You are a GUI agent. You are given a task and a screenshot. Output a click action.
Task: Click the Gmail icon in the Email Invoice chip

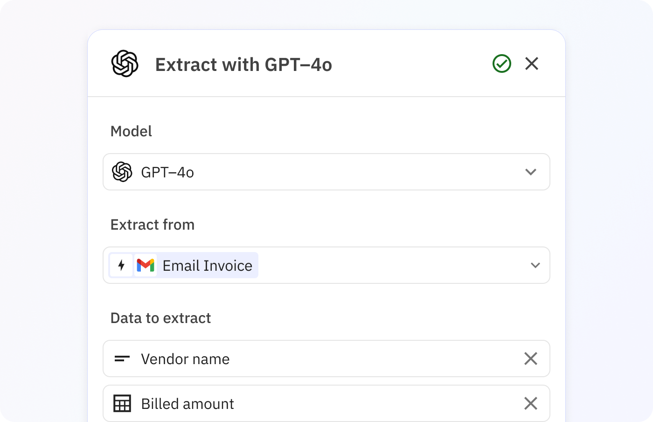[x=146, y=265]
